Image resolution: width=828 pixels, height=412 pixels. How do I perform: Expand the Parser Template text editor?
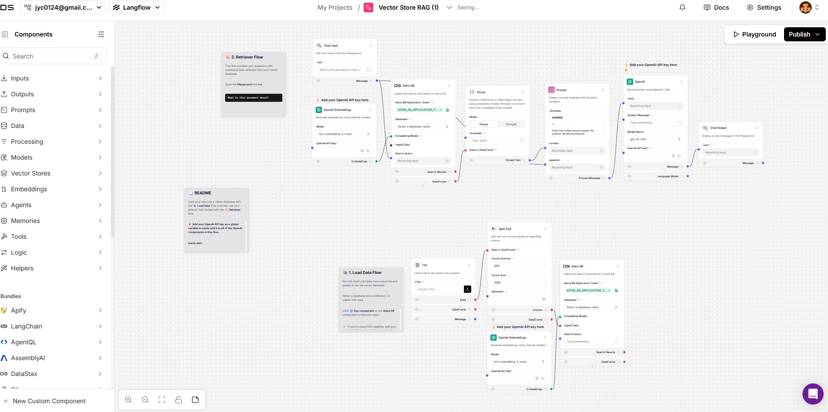coord(522,141)
